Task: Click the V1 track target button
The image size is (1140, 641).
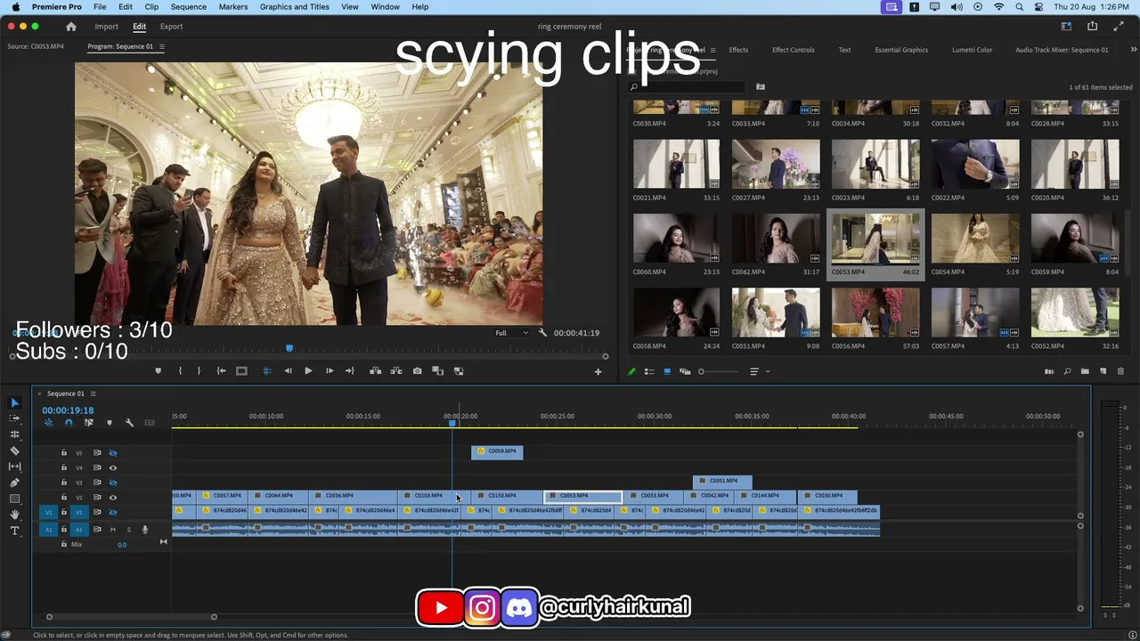Action: pyautogui.click(x=78, y=513)
